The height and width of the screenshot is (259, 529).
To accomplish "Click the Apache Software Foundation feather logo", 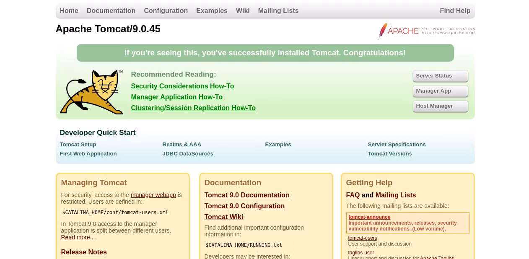I will [427, 31].
